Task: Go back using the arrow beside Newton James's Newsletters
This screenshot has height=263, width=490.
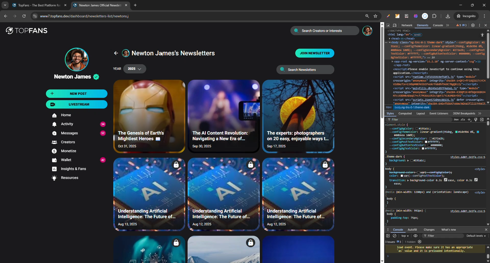Action: [116, 53]
